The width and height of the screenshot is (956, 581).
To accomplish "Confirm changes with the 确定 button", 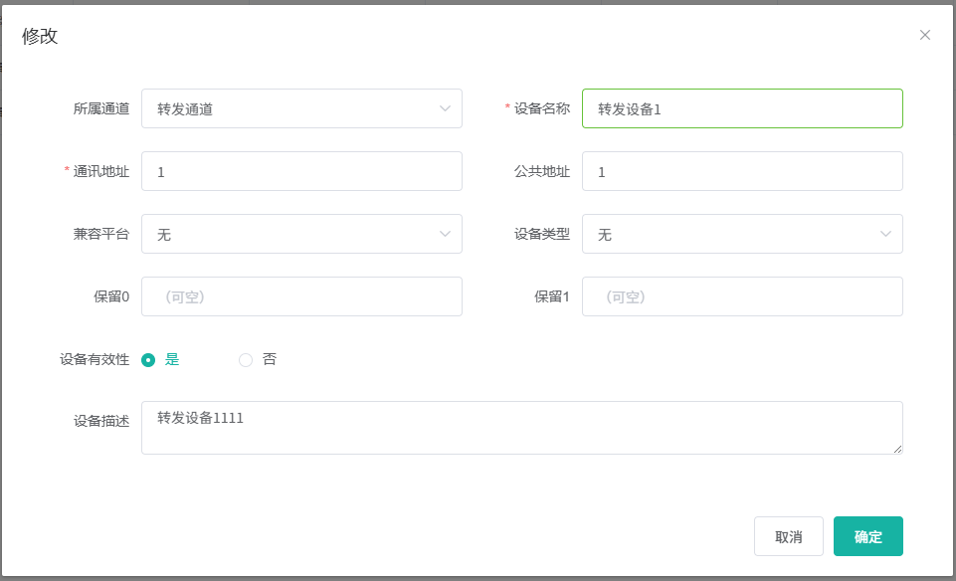I will click(x=867, y=536).
